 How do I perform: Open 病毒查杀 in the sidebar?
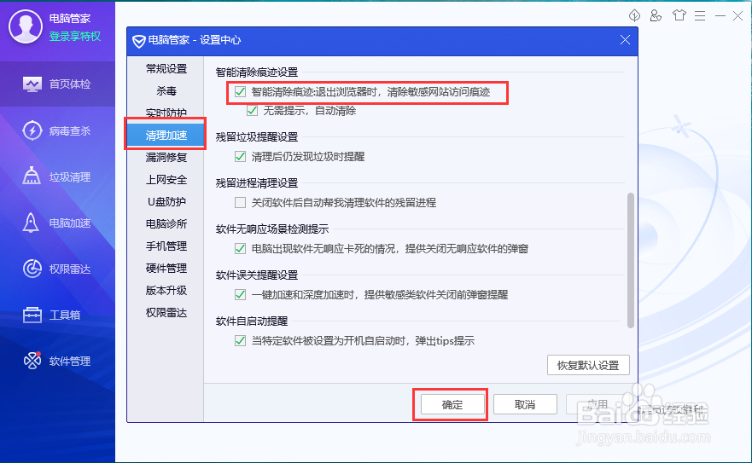click(x=57, y=130)
